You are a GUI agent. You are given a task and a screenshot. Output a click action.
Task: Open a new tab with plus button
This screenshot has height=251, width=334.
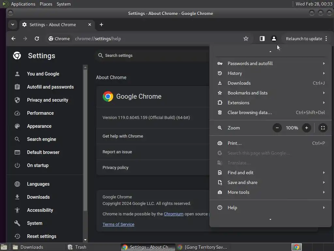click(x=101, y=25)
